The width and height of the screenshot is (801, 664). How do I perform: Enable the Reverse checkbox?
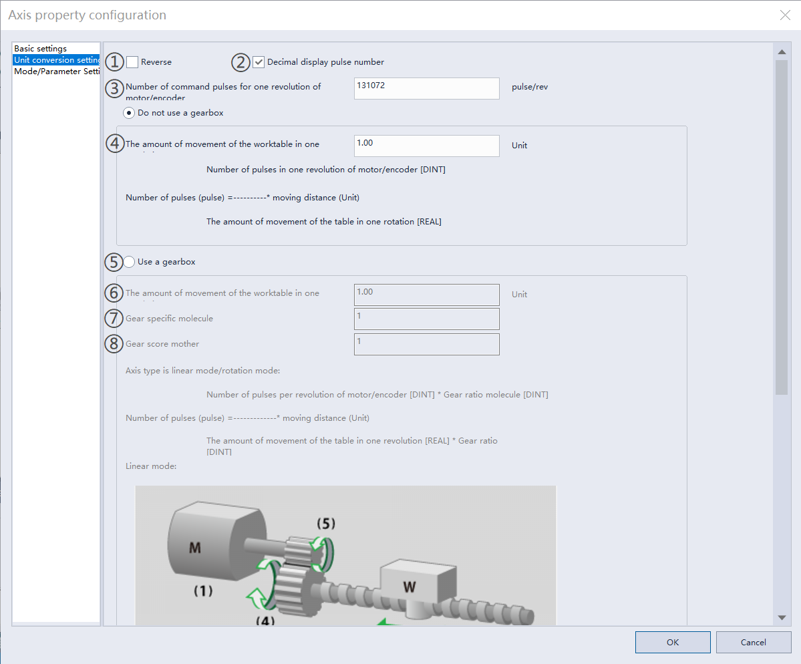(132, 62)
